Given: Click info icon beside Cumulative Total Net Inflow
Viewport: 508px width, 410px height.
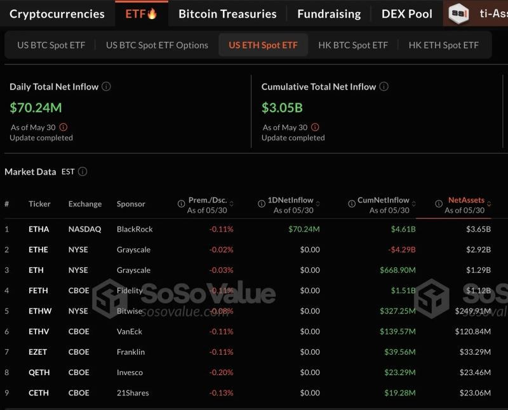Looking at the screenshot, I should coord(384,86).
